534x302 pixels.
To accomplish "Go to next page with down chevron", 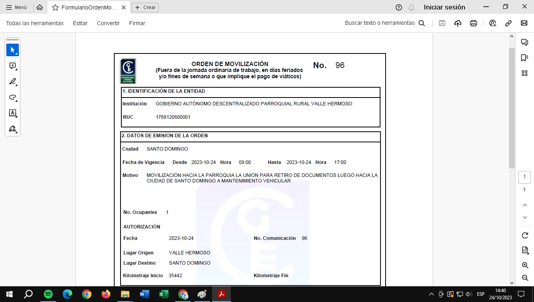I will [525, 217].
